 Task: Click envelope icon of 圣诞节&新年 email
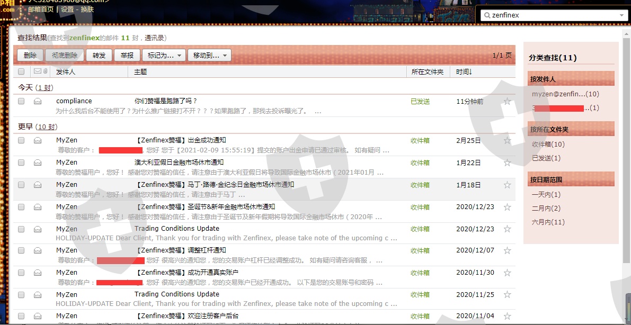tap(38, 207)
